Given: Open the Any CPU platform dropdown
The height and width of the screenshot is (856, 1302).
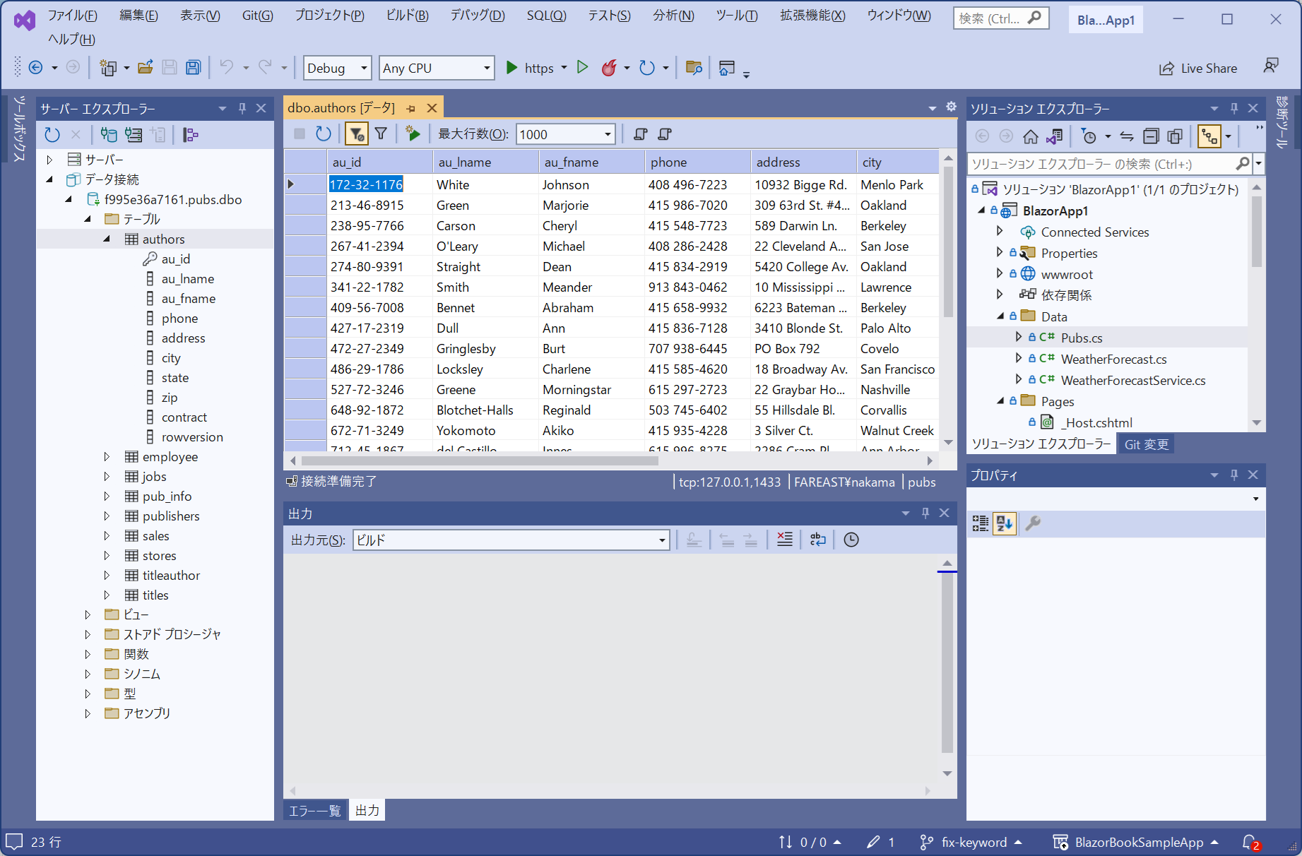Looking at the screenshot, I should 487,68.
